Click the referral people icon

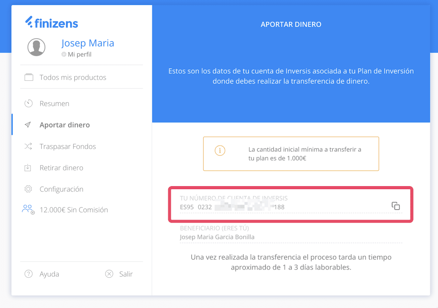tap(28, 209)
